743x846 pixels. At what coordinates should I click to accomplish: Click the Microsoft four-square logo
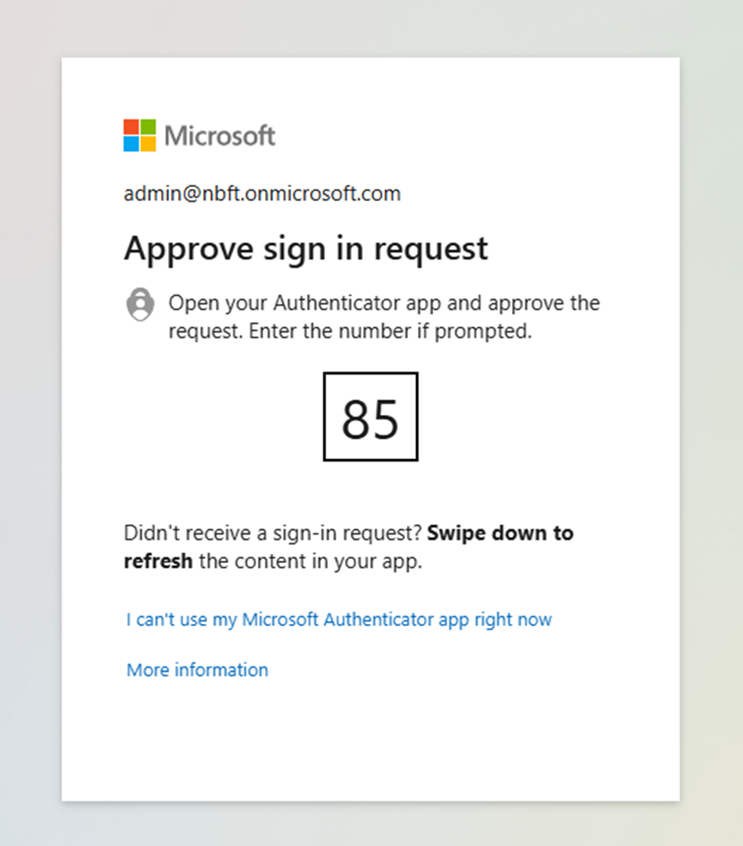tap(140, 136)
